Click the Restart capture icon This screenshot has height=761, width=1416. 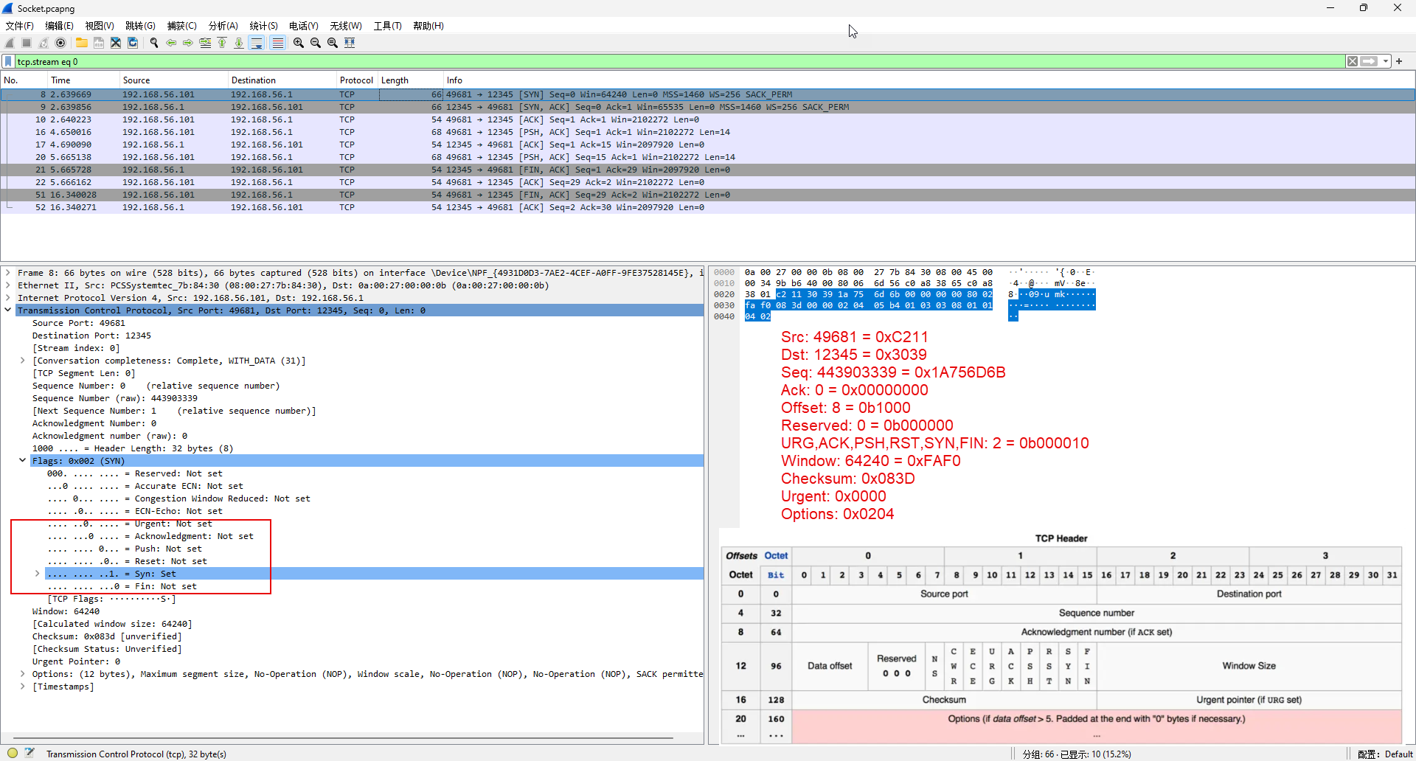(x=44, y=43)
